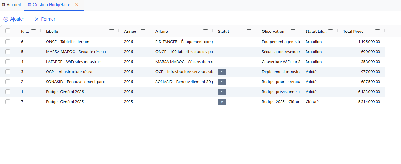Open filter menu for Libelle column

point(112,31)
